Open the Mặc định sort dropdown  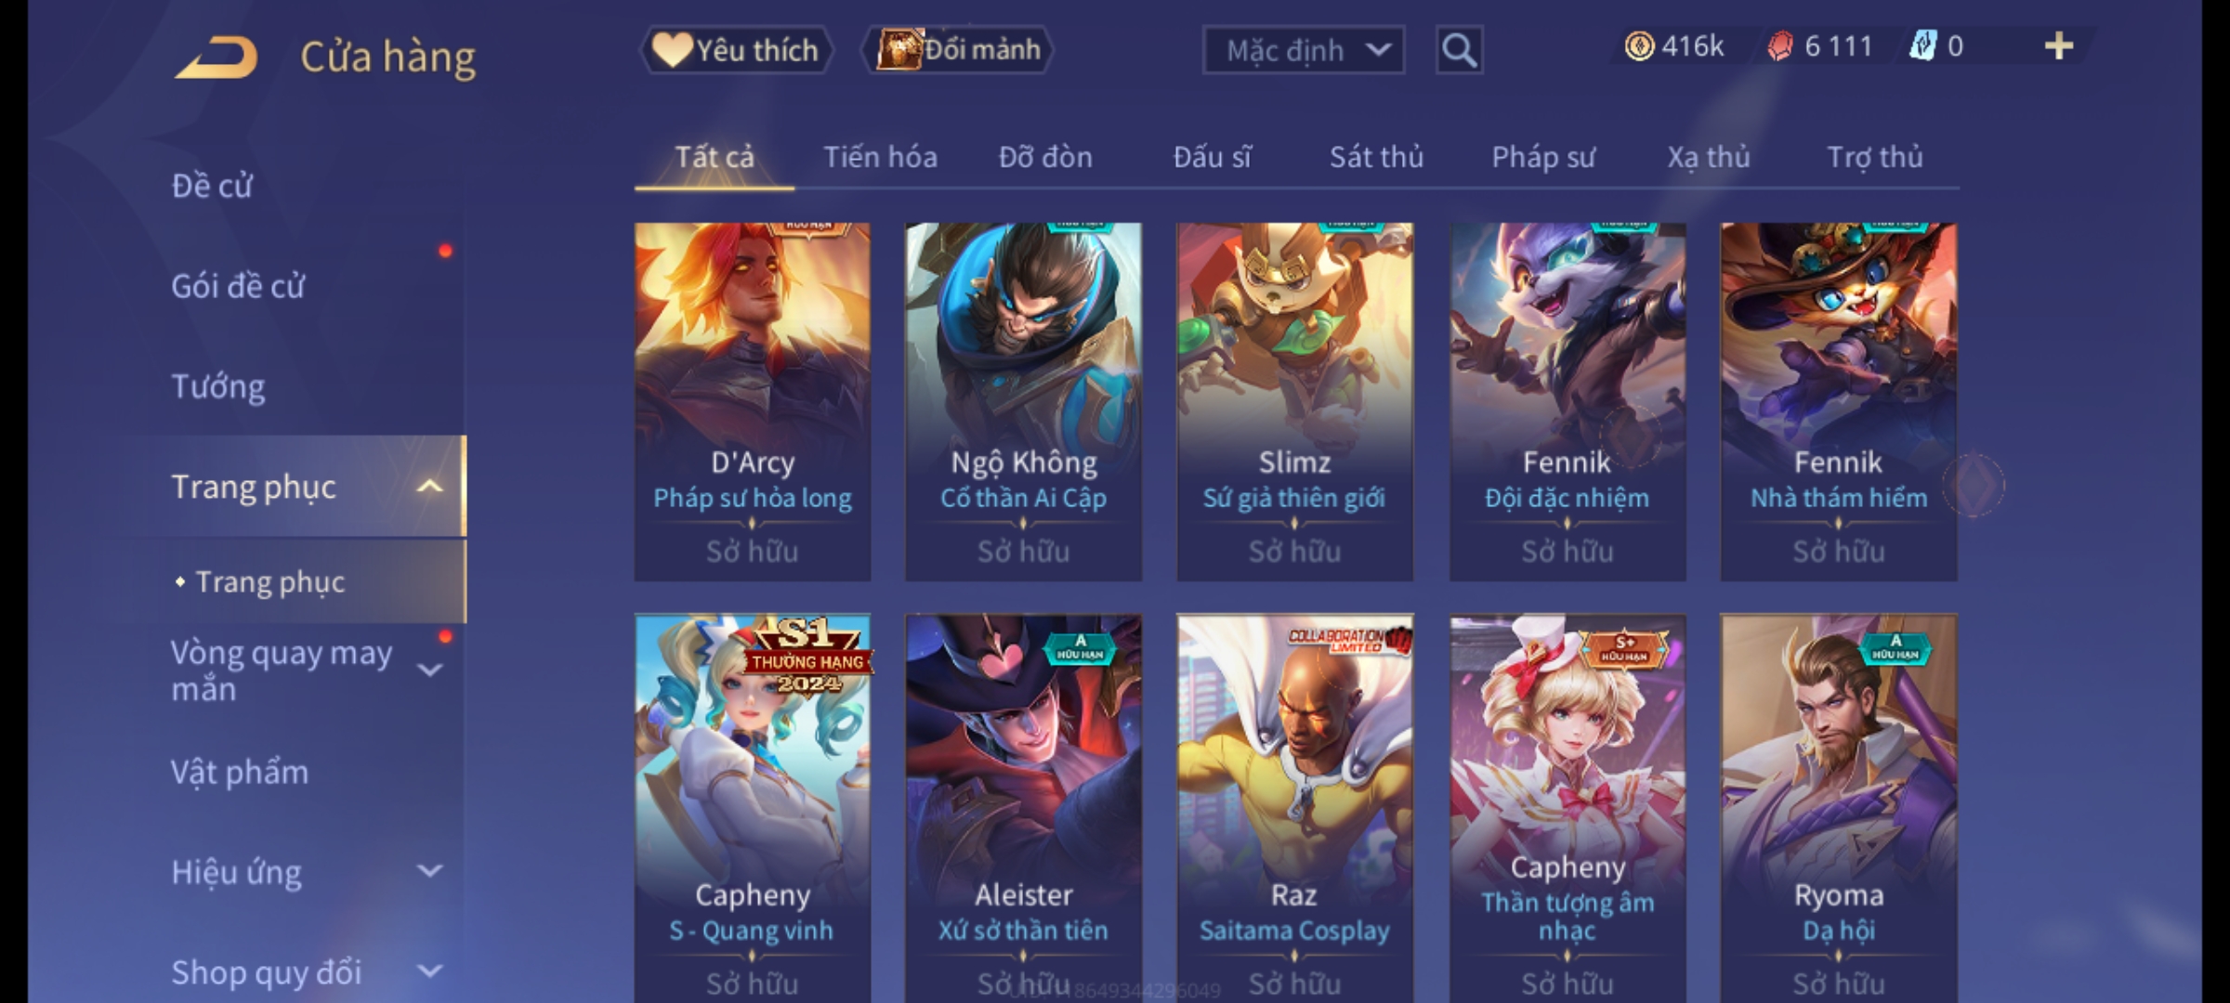click(1304, 50)
